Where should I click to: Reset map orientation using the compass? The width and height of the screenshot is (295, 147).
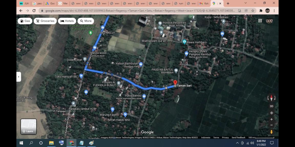[271, 98]
